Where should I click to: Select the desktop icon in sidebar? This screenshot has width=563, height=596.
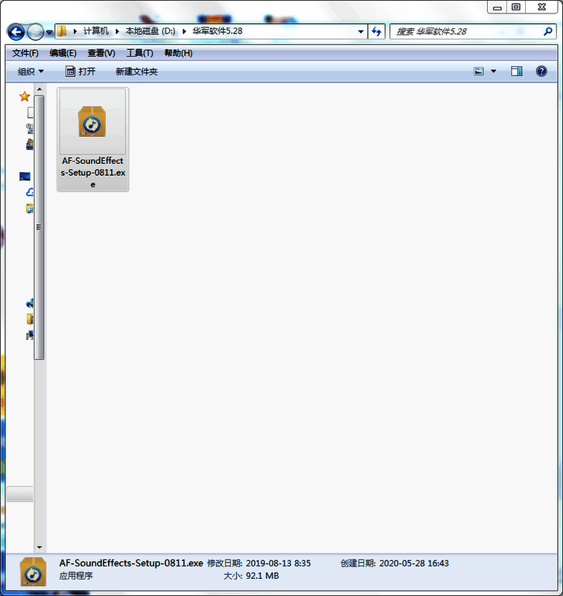click(25, 177)
